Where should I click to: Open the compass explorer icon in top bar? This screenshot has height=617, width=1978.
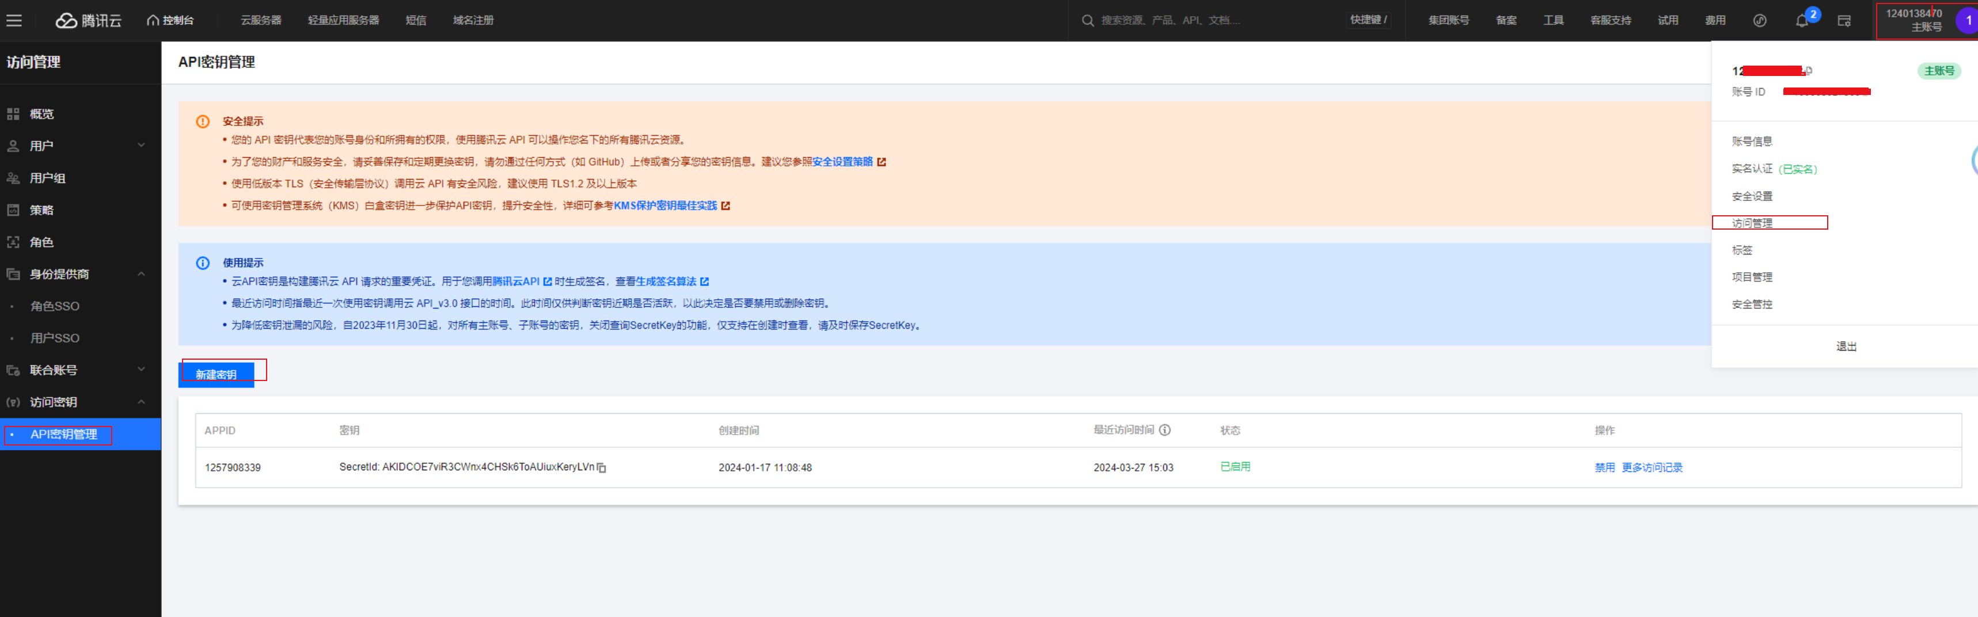1759,21
